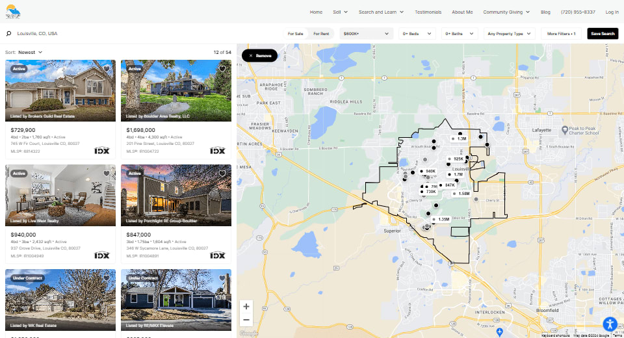Click IDX logo on $1,698,000 card
Image resolution: width=624 pixels, height=338 pixels.
(x=218, y=151)
